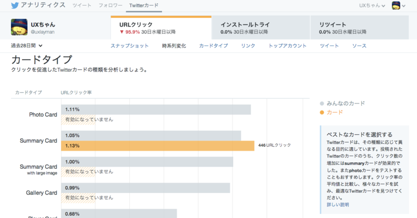Jump to 時系列変化 section
This screenshot has height=218, width=417.
pyautogui.click(x=174, y=46)
